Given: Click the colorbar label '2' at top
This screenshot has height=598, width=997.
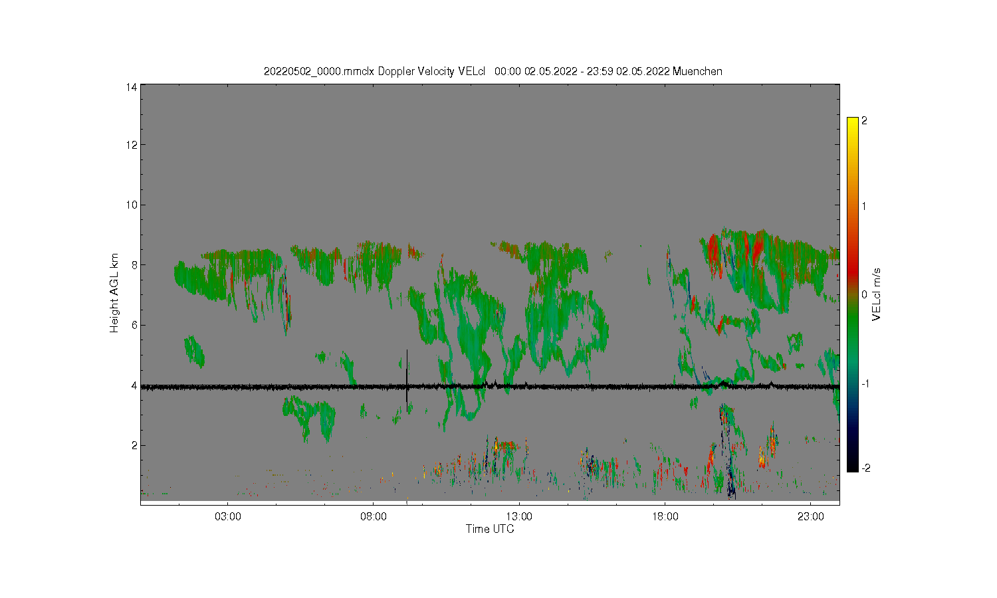Looking at the screenshot, I should click(864, 121).
